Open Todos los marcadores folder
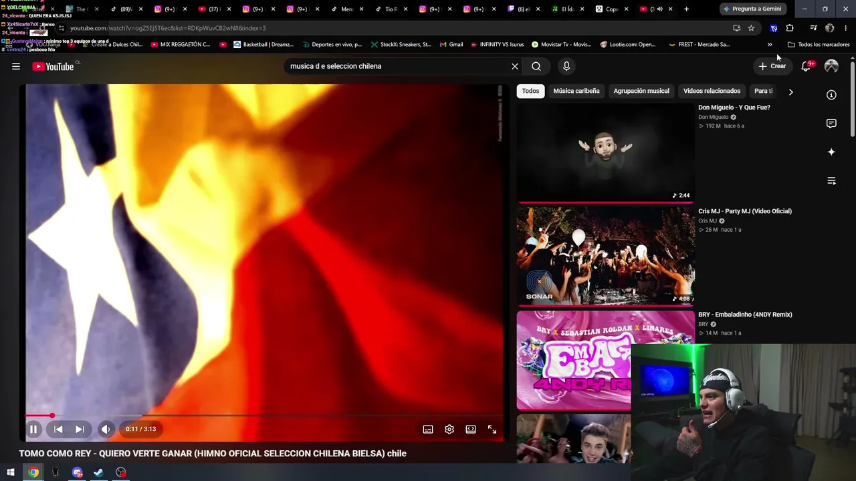 pyautogui.click(x=819, y=45)
